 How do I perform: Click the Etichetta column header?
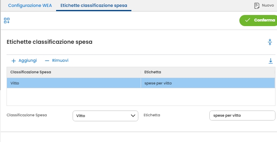pos(153,72)
